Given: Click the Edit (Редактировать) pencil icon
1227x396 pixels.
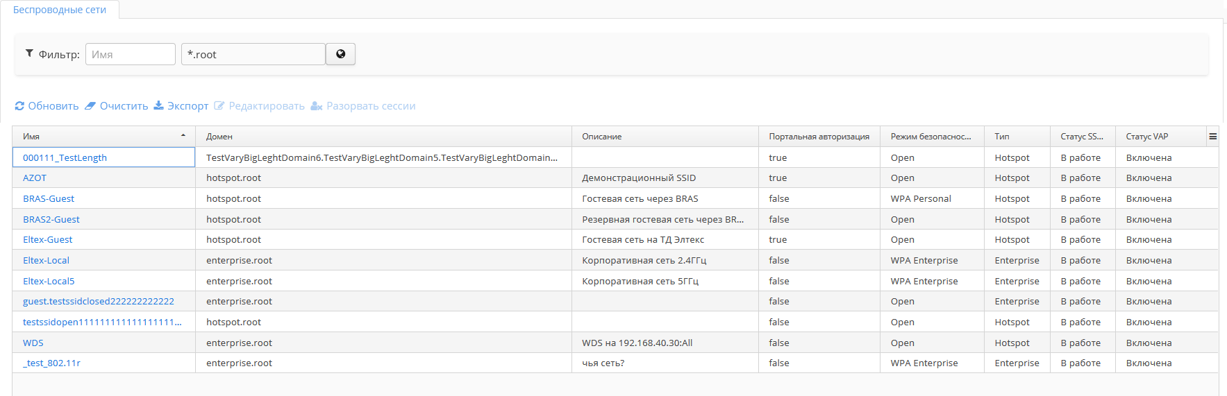Looking at the screenshot, I should (x=219, y=106).
